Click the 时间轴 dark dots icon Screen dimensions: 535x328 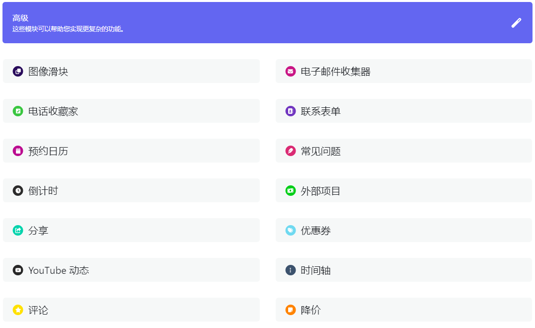click(291, 270)
